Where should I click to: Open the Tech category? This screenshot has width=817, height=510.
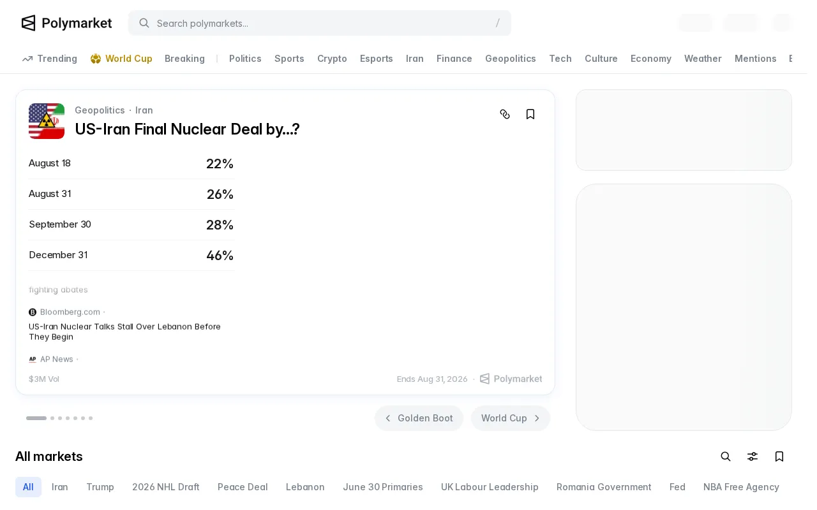(x=560, y=59)
